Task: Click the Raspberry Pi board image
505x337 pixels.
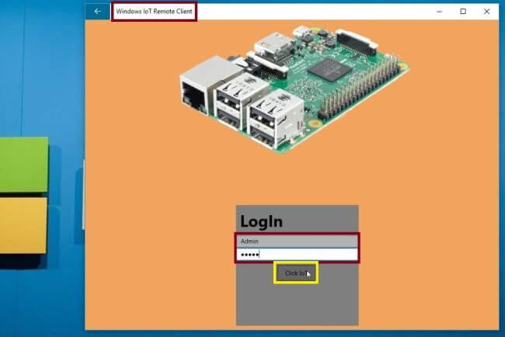Action: pos(294,89)
